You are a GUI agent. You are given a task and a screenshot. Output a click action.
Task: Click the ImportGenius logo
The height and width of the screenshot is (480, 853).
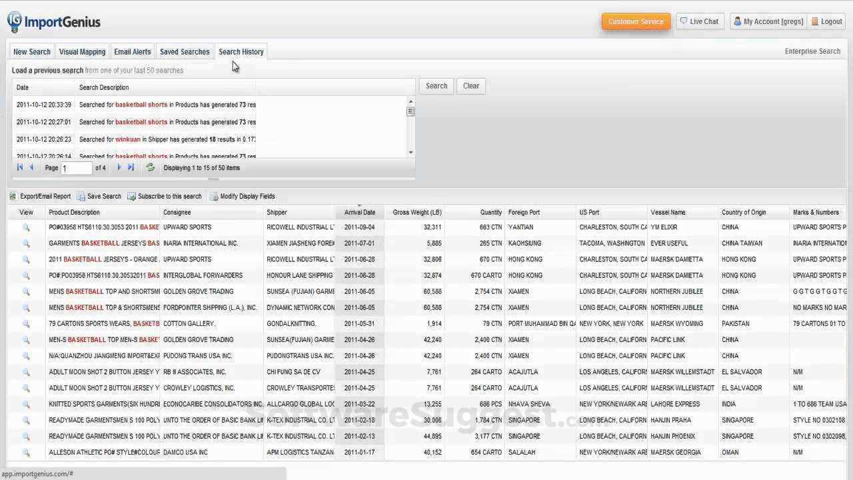53,21
